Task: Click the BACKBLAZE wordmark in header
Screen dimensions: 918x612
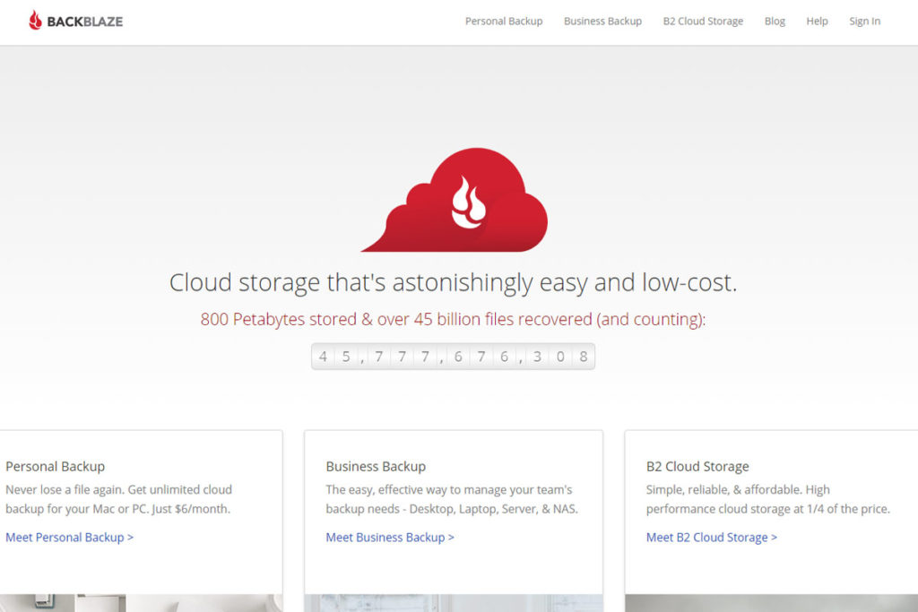Action: click(x=85, y=22)
